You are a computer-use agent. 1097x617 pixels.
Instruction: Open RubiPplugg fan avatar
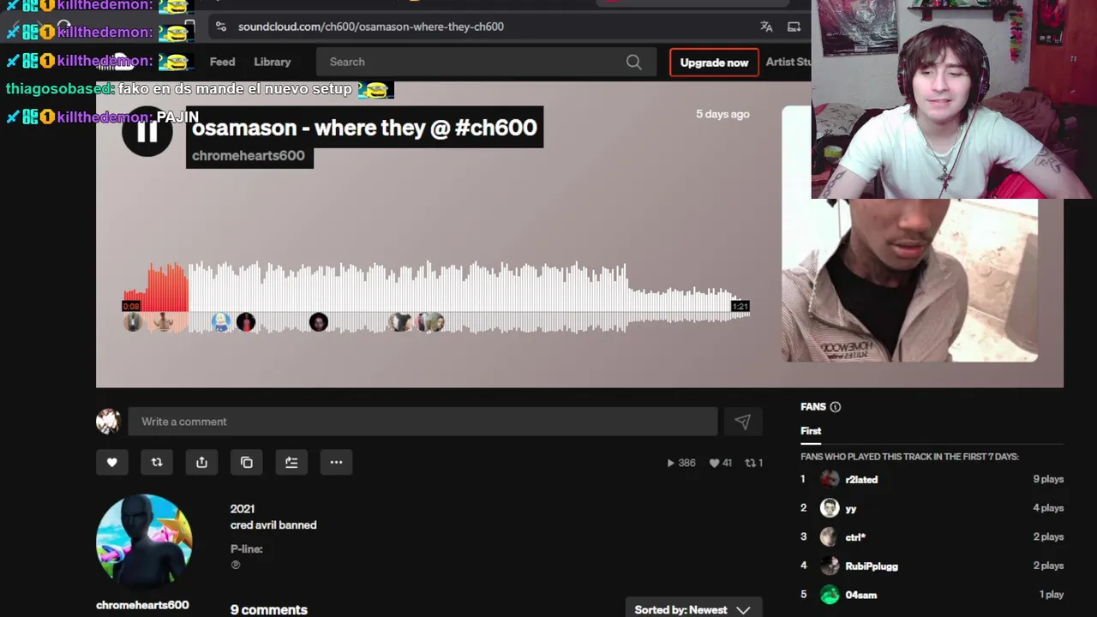pyautogui.click(x=830, y=566)
